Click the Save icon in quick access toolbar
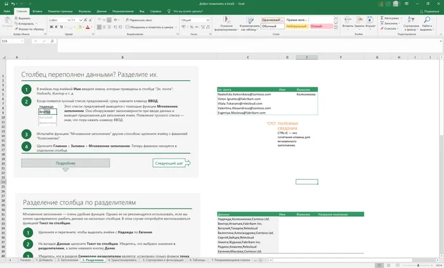The height and width of the screenshot is (268, 444). pos(6,4)
